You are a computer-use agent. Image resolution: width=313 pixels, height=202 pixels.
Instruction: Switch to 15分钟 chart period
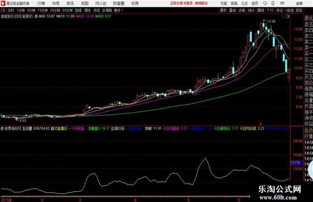coord(43,10)
